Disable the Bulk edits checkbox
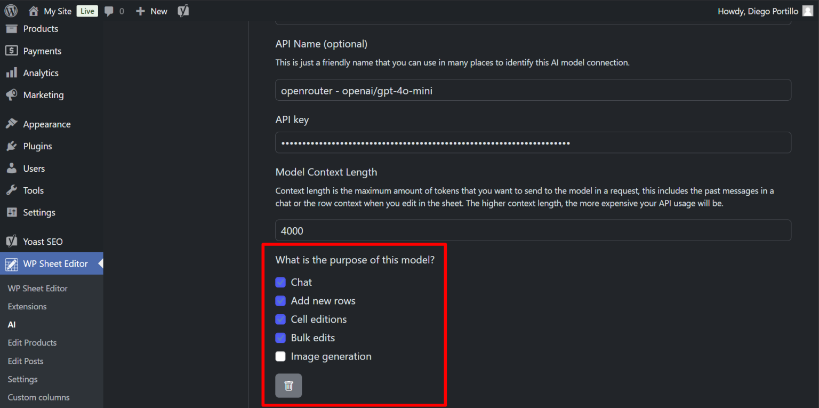819x408 pixels. (x=280, y=338)
